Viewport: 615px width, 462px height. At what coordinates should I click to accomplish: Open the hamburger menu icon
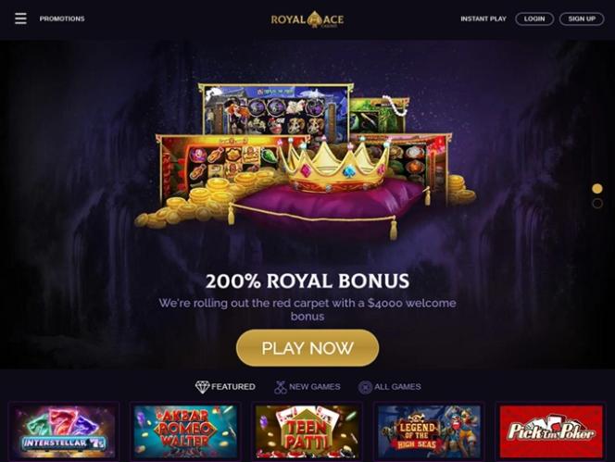tap(20, 19)
